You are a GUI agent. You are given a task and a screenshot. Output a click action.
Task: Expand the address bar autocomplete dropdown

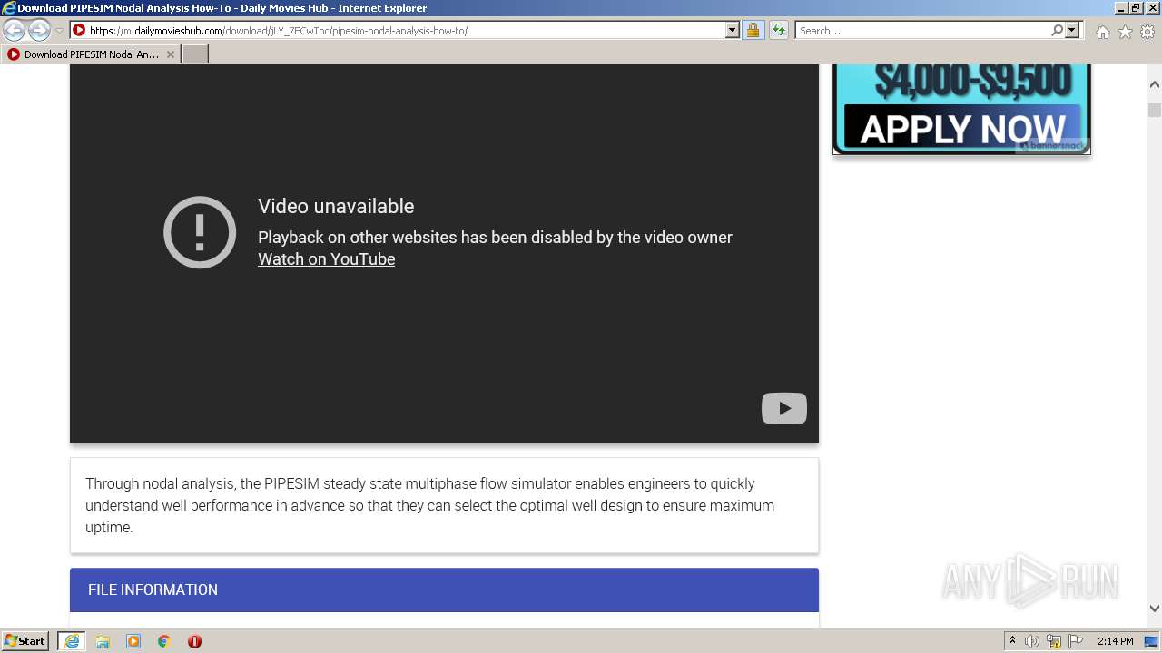[733, 30]
